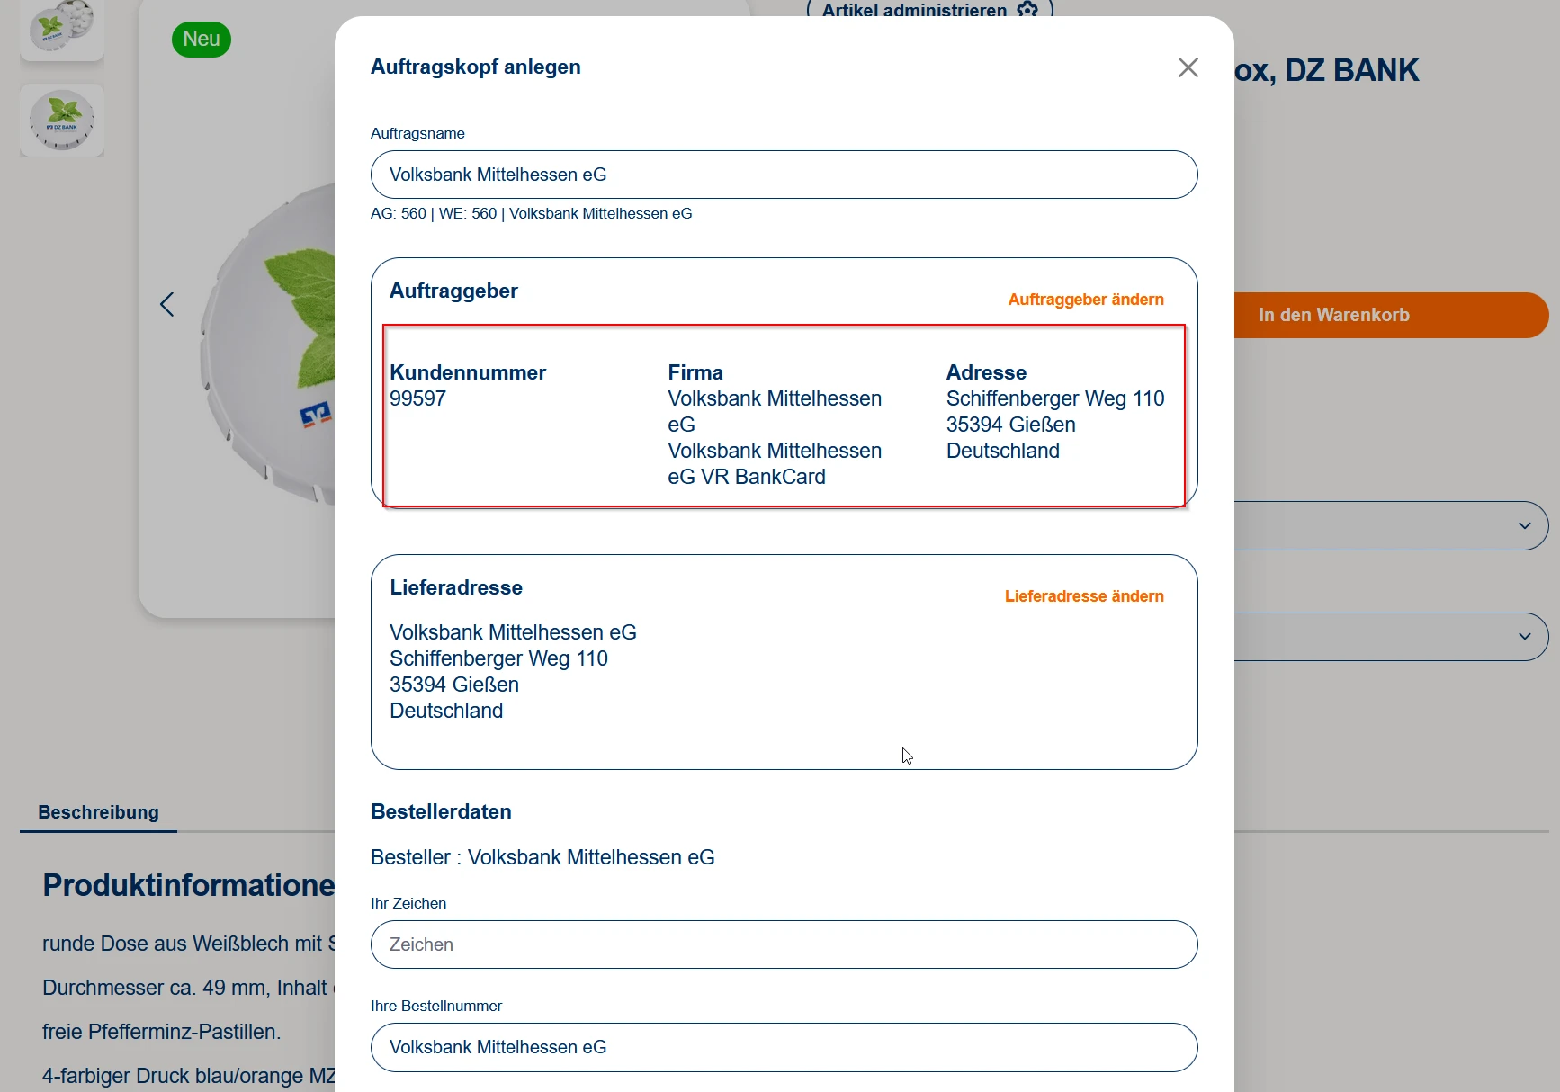
Task: Click the DZ BANK product title
Action: (x=1326, y=70)
